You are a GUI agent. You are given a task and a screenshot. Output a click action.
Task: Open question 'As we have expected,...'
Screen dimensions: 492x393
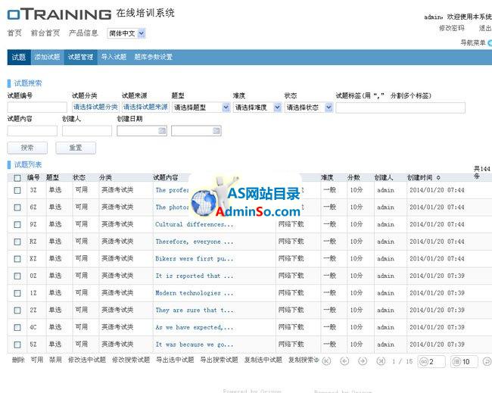(195, 327)
